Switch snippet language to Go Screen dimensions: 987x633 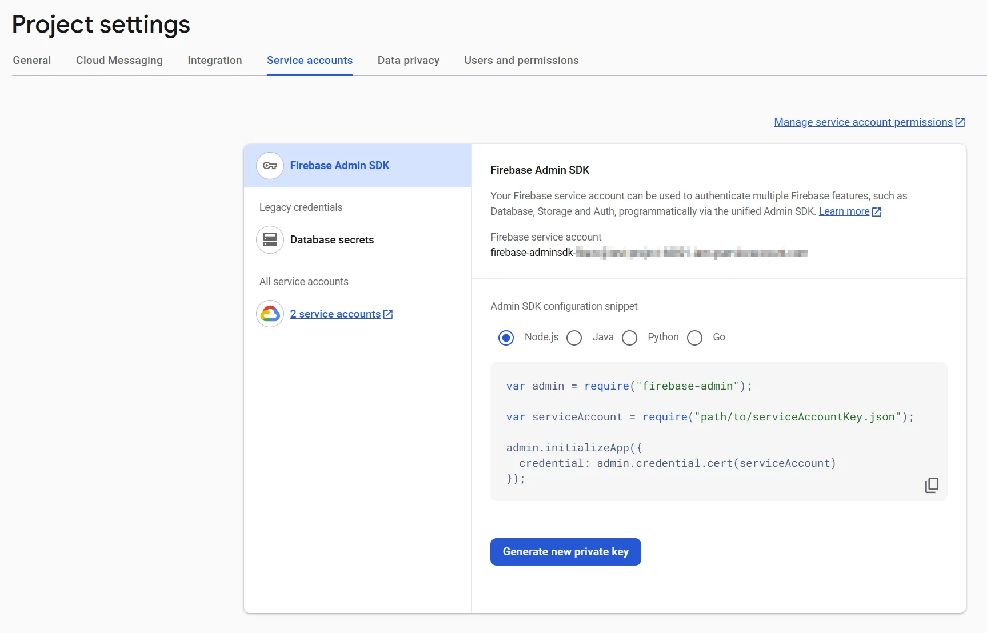click(x=694, y=338)
